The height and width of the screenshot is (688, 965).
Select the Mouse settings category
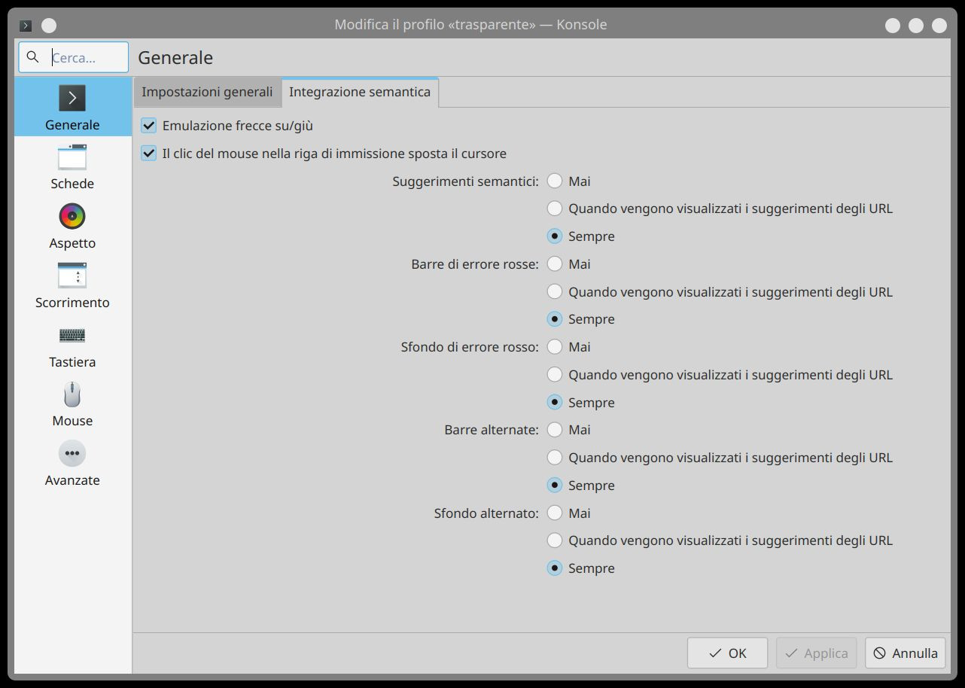pyautogui.click(x=72, y=405)
